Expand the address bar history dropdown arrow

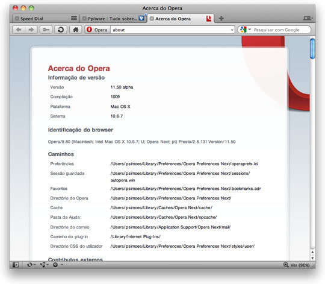coord(232,30)
